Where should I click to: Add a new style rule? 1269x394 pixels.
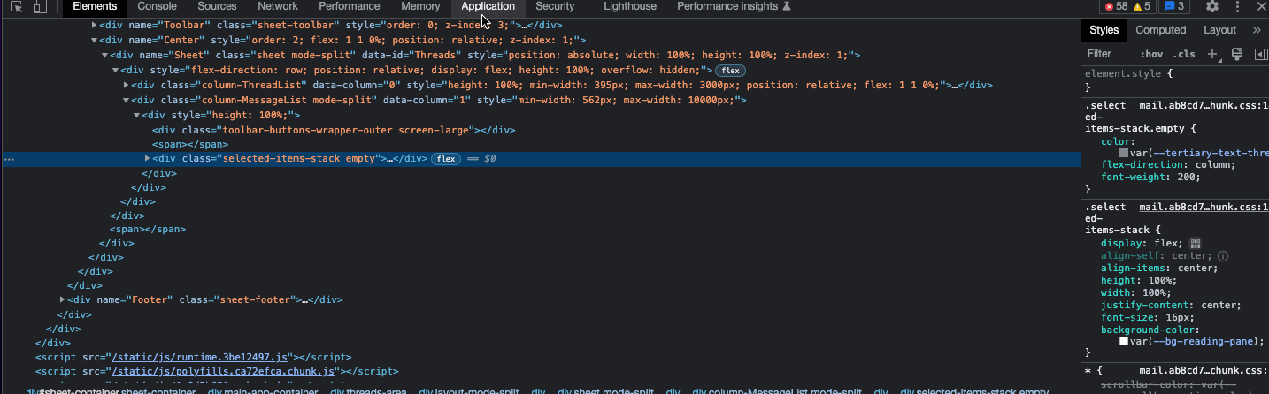pyautogui.click(x=1213, y=54)
